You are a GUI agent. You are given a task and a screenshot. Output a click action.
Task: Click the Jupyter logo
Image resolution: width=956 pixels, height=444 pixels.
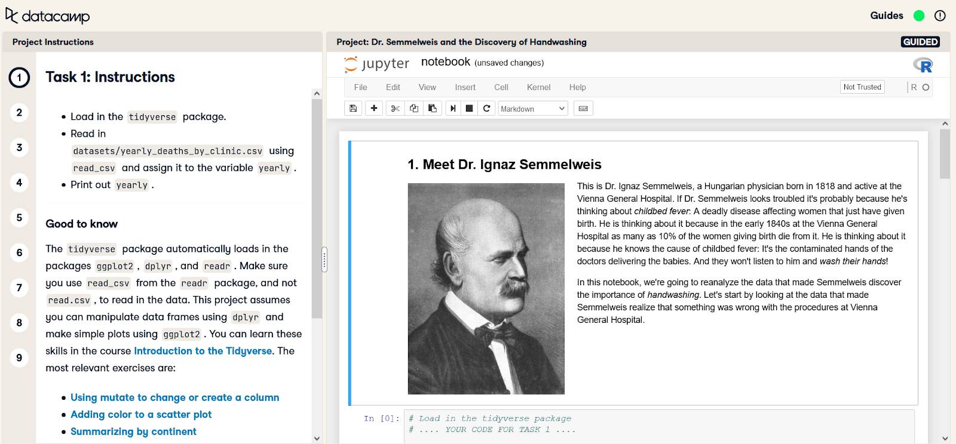tap(377, 64)
